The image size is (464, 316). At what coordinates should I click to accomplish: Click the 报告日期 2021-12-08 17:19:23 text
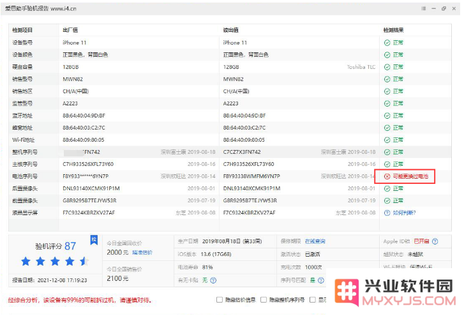(49, 280)
